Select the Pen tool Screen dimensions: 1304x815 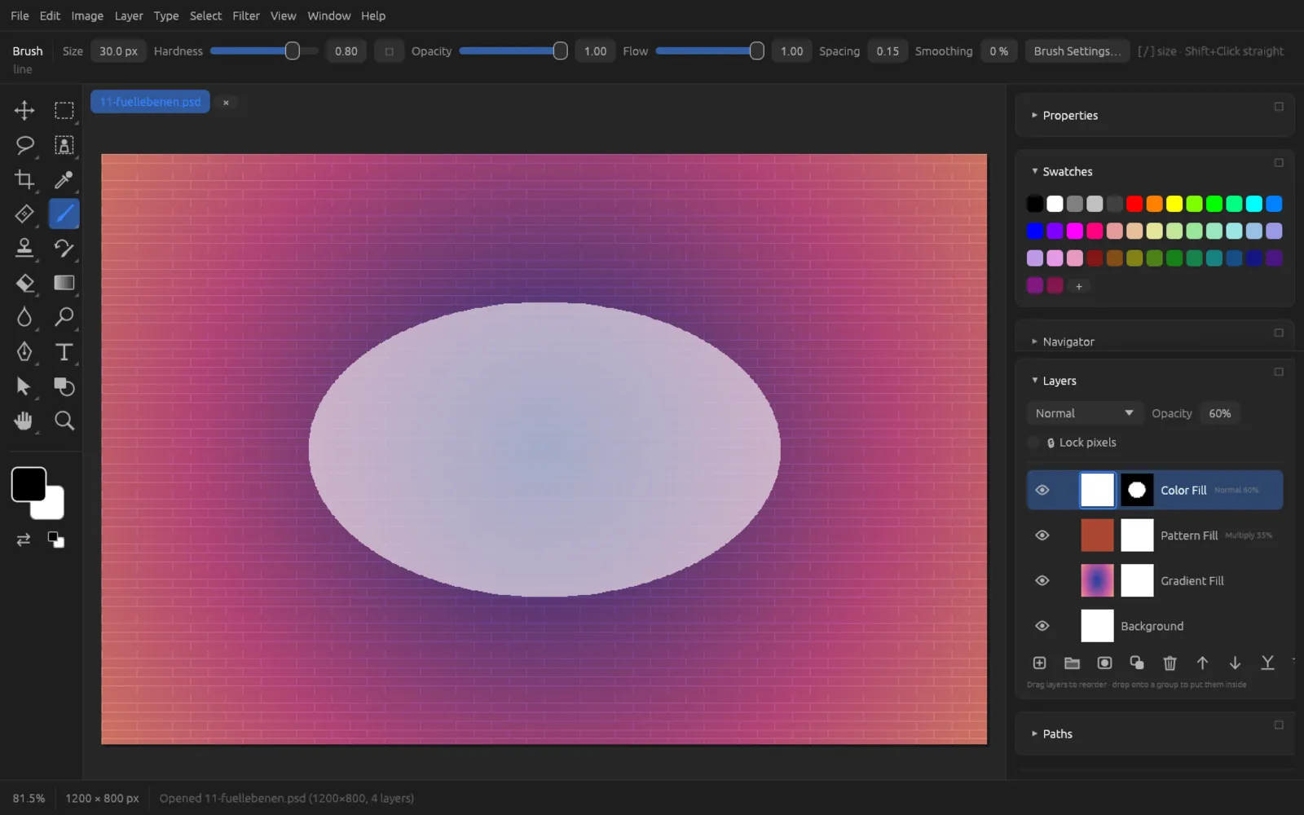click(x=24, y=351)
